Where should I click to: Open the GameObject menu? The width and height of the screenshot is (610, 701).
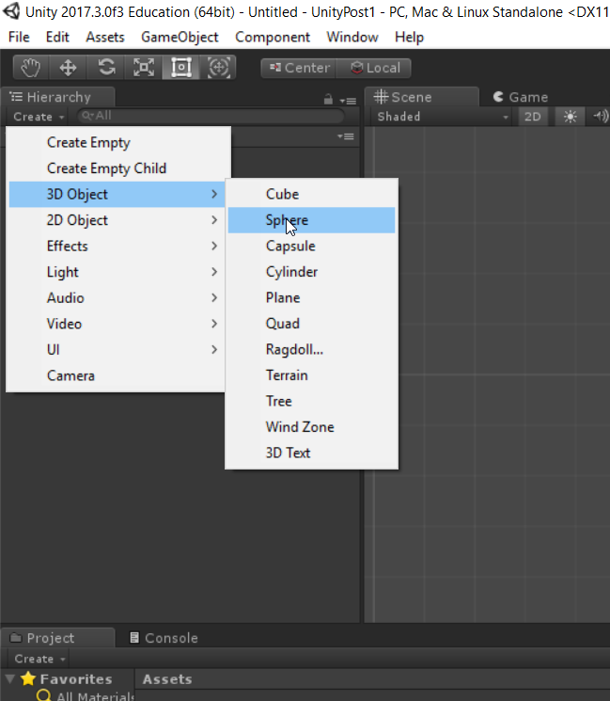coord(180,37)
